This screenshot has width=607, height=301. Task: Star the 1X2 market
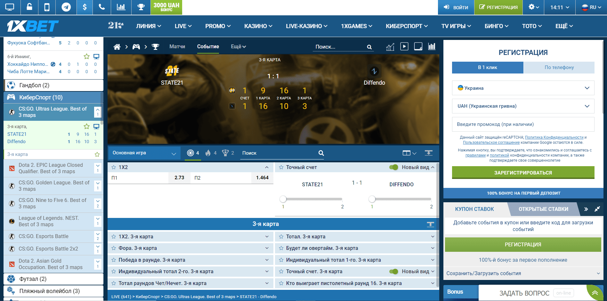(x=114, y=167)
